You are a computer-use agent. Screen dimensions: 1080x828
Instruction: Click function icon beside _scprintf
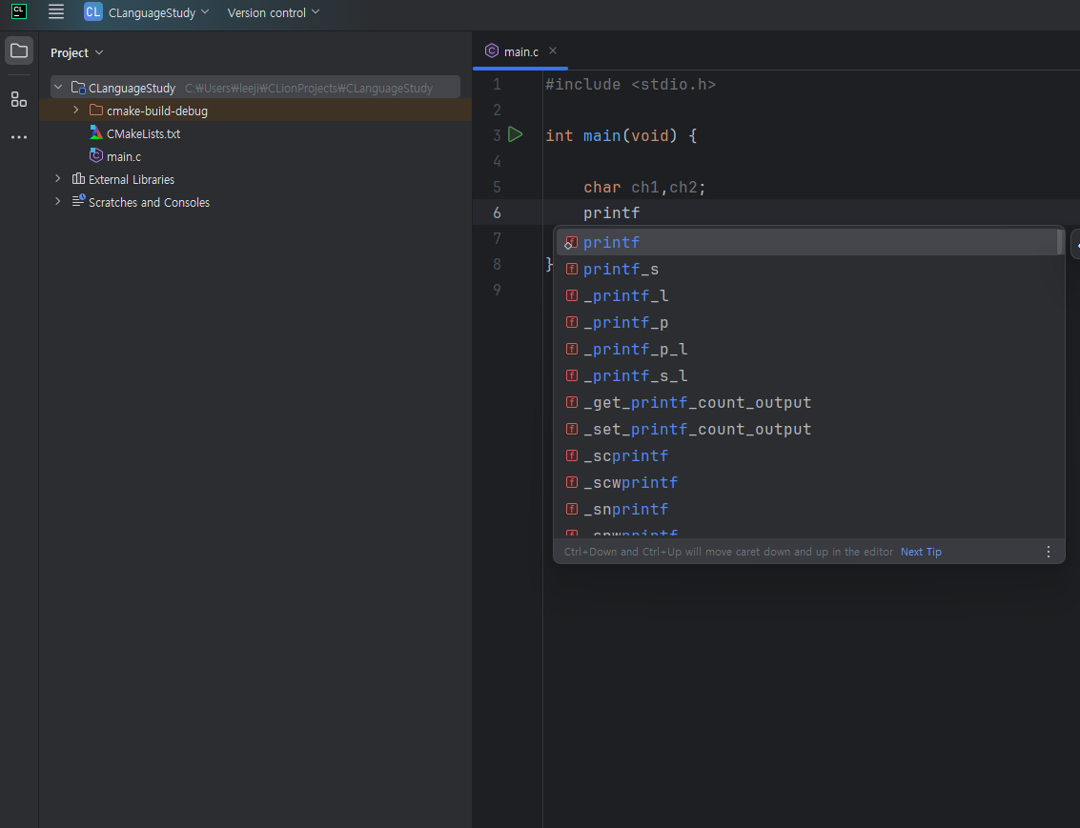(572, 454)
